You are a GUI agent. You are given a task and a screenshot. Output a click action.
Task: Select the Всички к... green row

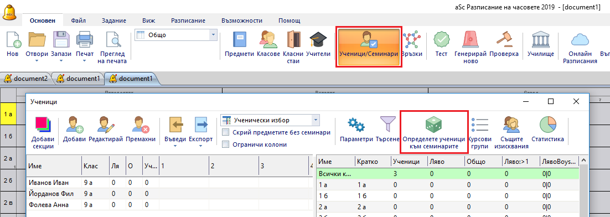click(x=448, y=173)
